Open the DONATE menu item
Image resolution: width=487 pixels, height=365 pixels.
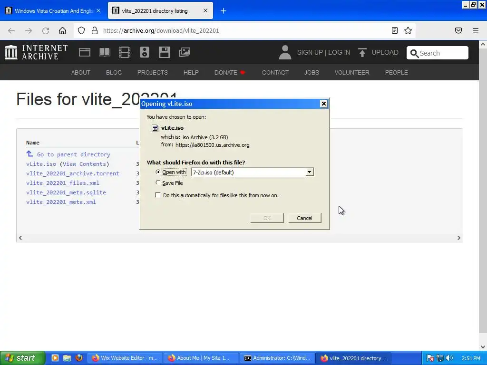pyautogui.click(x=230, y=72)
